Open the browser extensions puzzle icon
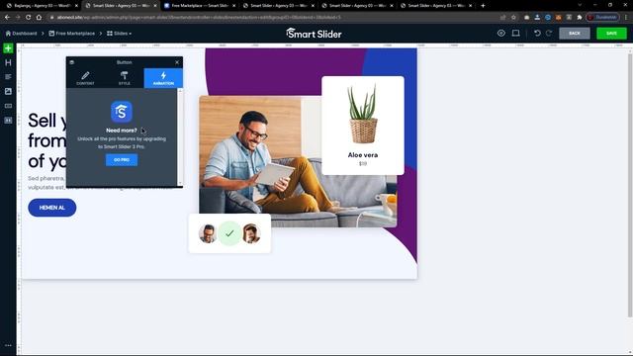The width and height of the screenshot is (633, 356). tap(580, 18)
